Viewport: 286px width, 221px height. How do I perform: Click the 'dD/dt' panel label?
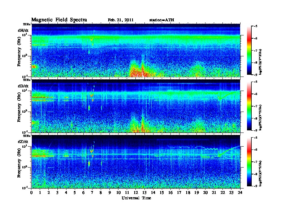tap(23, 86)
